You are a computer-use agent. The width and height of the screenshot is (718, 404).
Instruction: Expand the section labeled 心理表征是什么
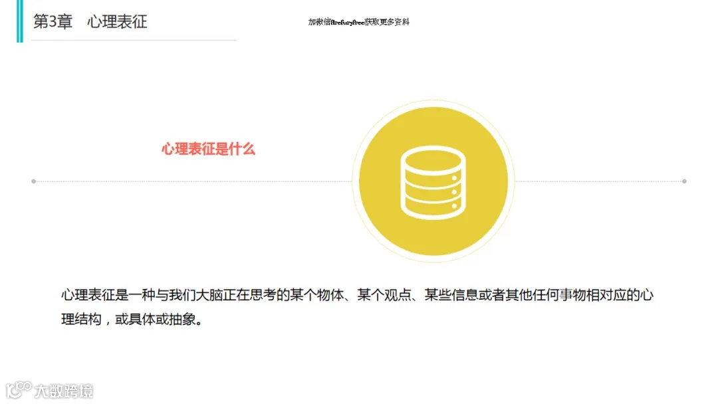coord(209,150)
